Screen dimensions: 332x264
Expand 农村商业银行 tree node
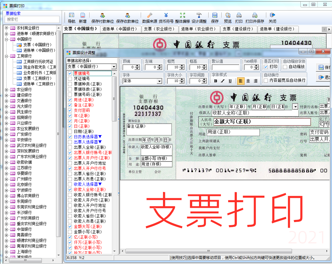click(6, 28)
